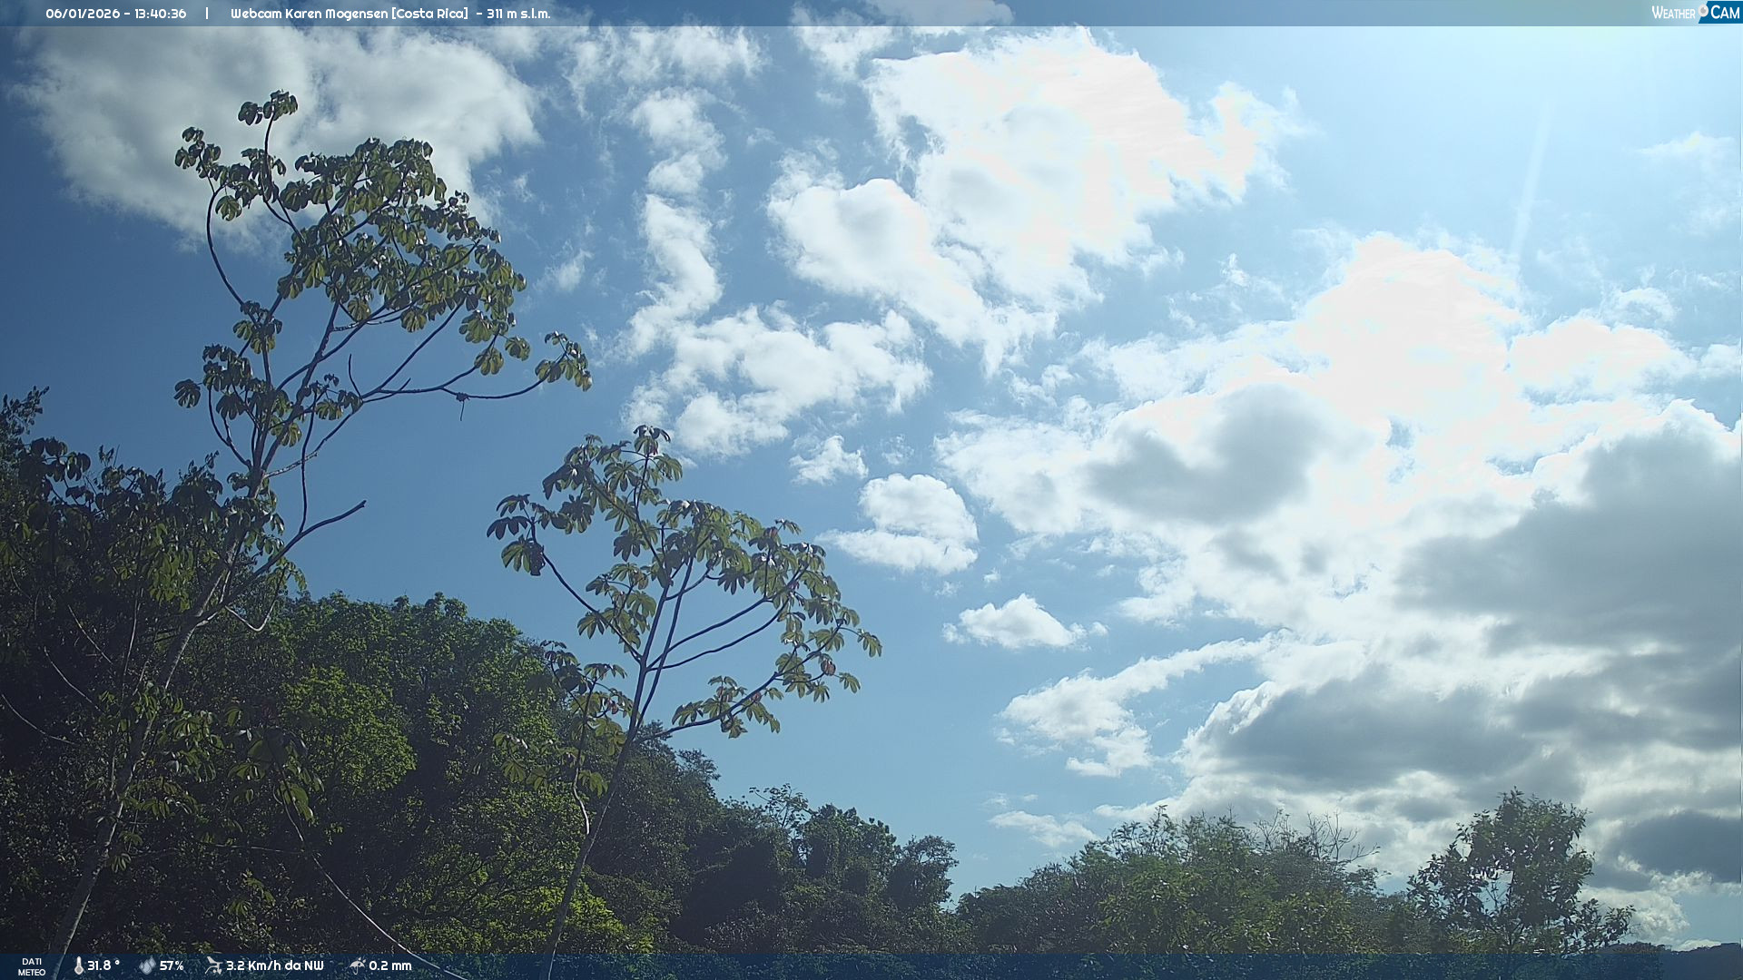Click the 3.2 Km/h da NW wind reading

click(274, 965)
